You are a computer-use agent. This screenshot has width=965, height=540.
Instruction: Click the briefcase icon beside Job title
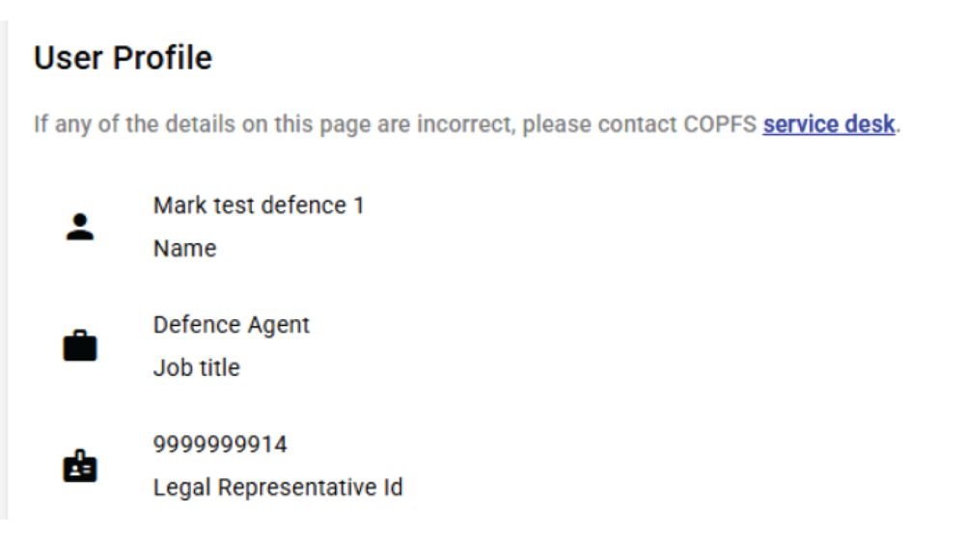[79, 346]
